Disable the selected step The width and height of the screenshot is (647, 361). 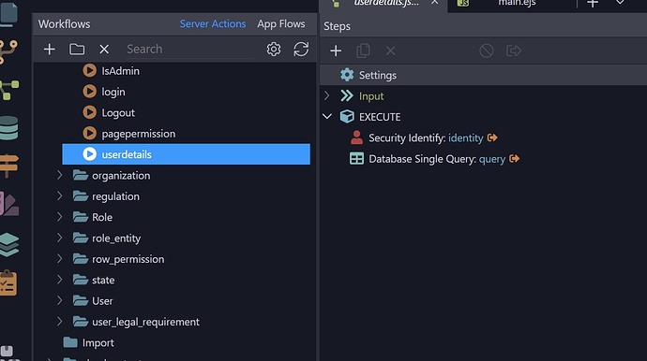coord(487,51)
